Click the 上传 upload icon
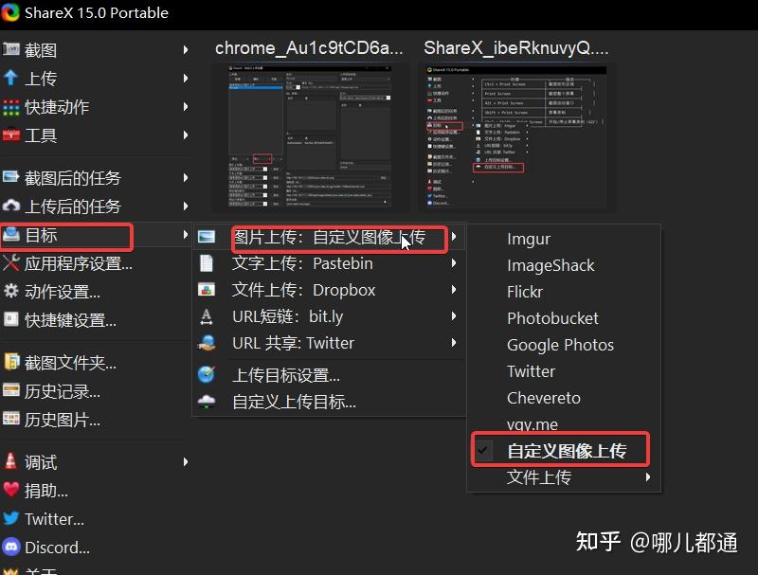The height and width of the screenshot is (575, 758). (x=13, y=79)
